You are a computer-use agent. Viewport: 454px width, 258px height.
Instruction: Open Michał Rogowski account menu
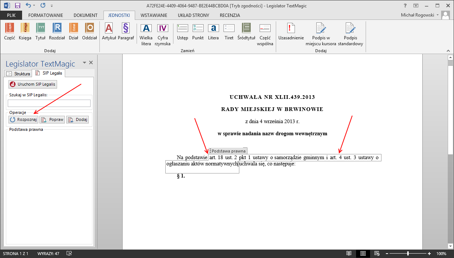tap(420, 15)
